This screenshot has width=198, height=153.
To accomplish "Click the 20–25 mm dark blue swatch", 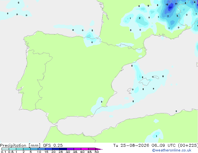I will [x=56, y=149].
